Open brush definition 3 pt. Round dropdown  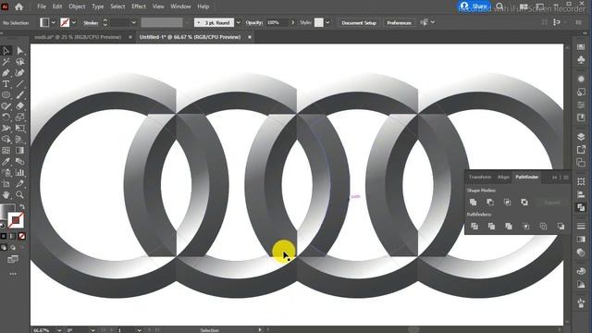[x=239, y=22]
